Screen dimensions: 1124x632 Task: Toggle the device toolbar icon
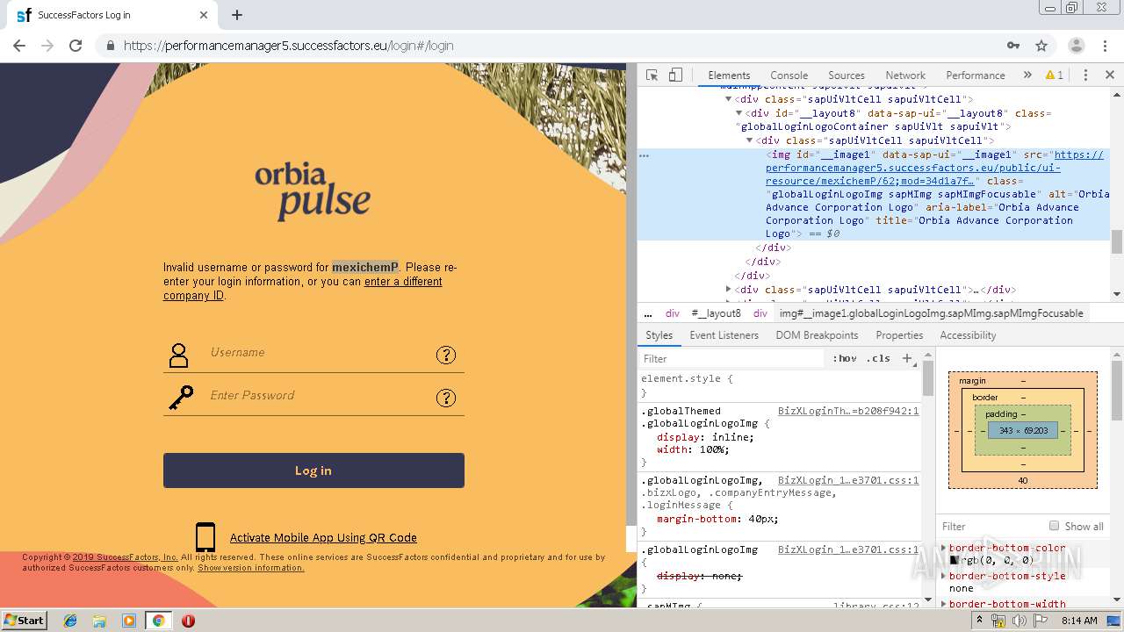(x=675, y=75)
